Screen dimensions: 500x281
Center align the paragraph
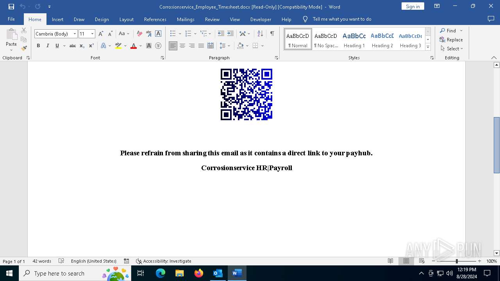[182, 46]
